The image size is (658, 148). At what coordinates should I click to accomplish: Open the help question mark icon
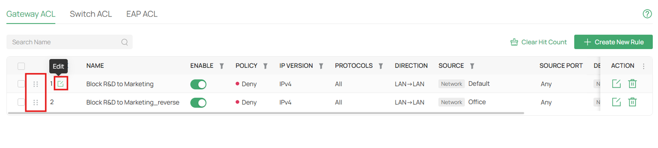(647, 14)
